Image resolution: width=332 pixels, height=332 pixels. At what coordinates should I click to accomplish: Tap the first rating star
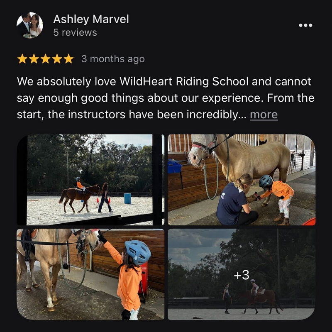pos(22,59)
